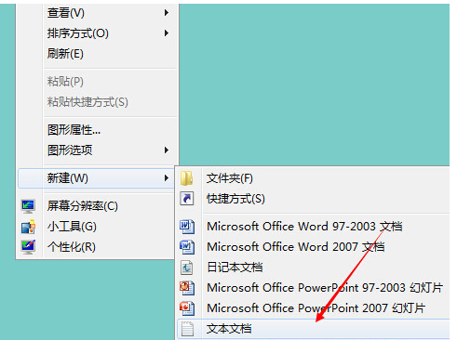The height and width of the screenshot is (340, 457).
Task: Click the yellow folder icon in submenu
Action: [187, 178]
